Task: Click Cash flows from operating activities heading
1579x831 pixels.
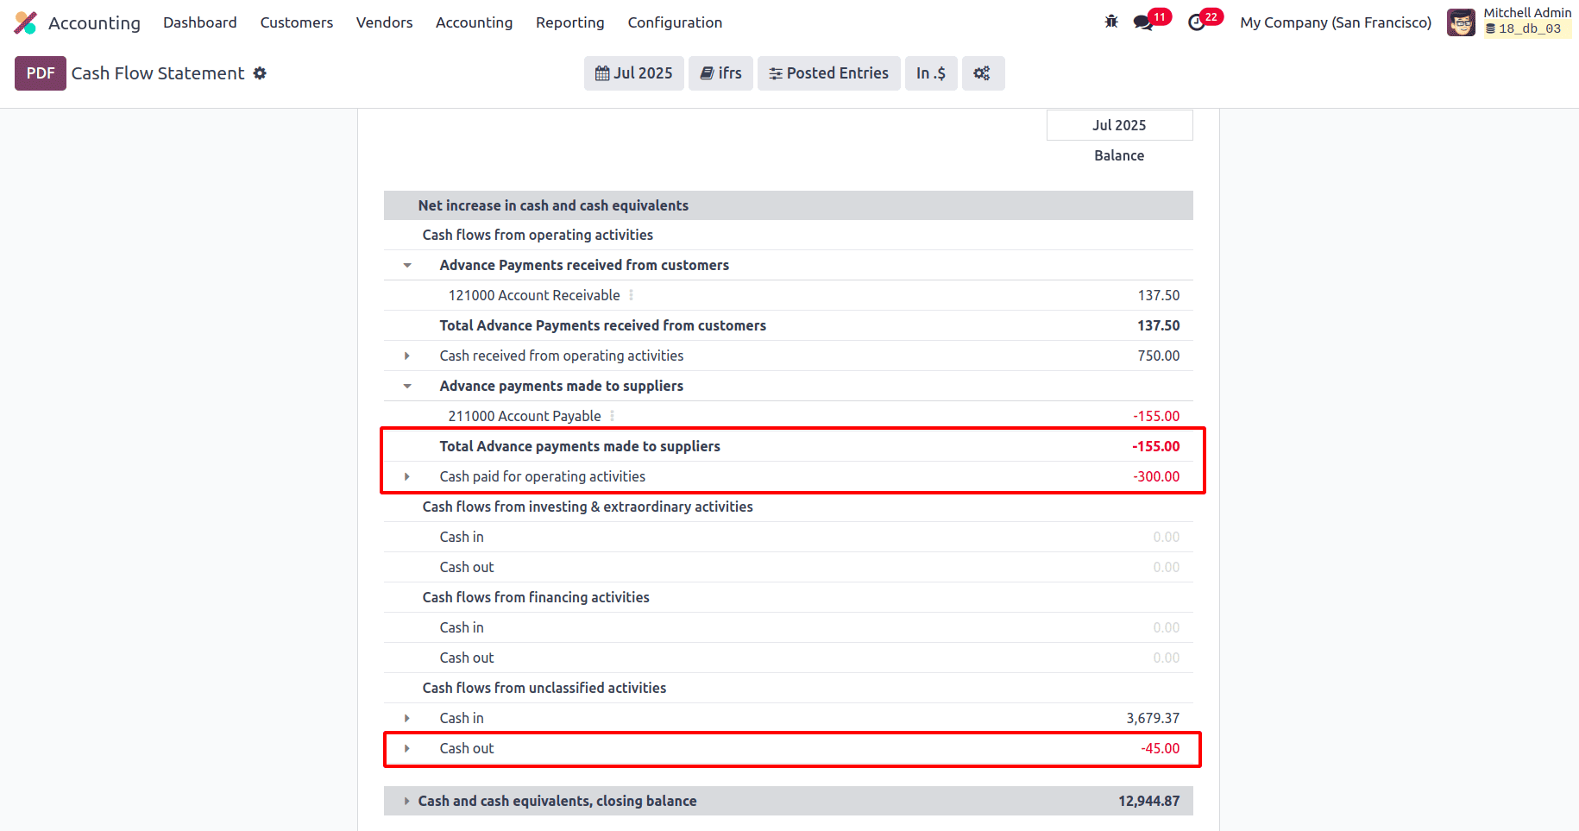Action: pos(538,235)
